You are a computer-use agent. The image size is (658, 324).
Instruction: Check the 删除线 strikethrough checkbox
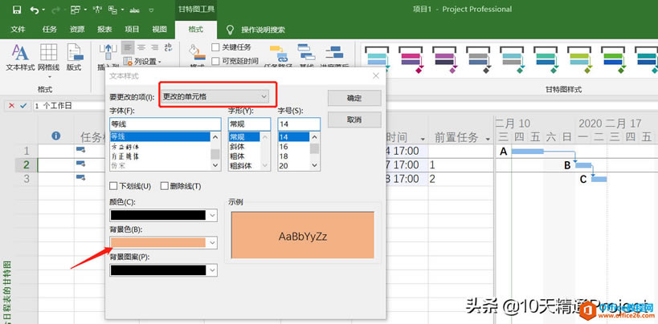pyautogui.click(x=166, y=186)
